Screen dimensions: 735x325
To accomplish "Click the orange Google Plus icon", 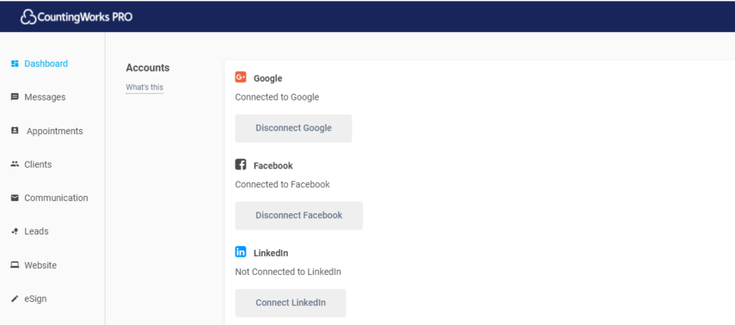I will click(240, 77).
